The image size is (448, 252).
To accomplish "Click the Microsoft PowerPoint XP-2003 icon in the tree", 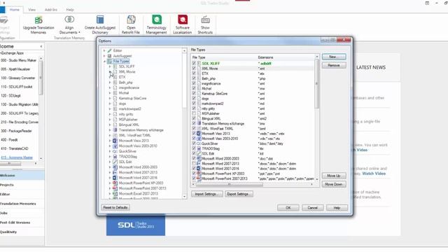I will 115,183.
